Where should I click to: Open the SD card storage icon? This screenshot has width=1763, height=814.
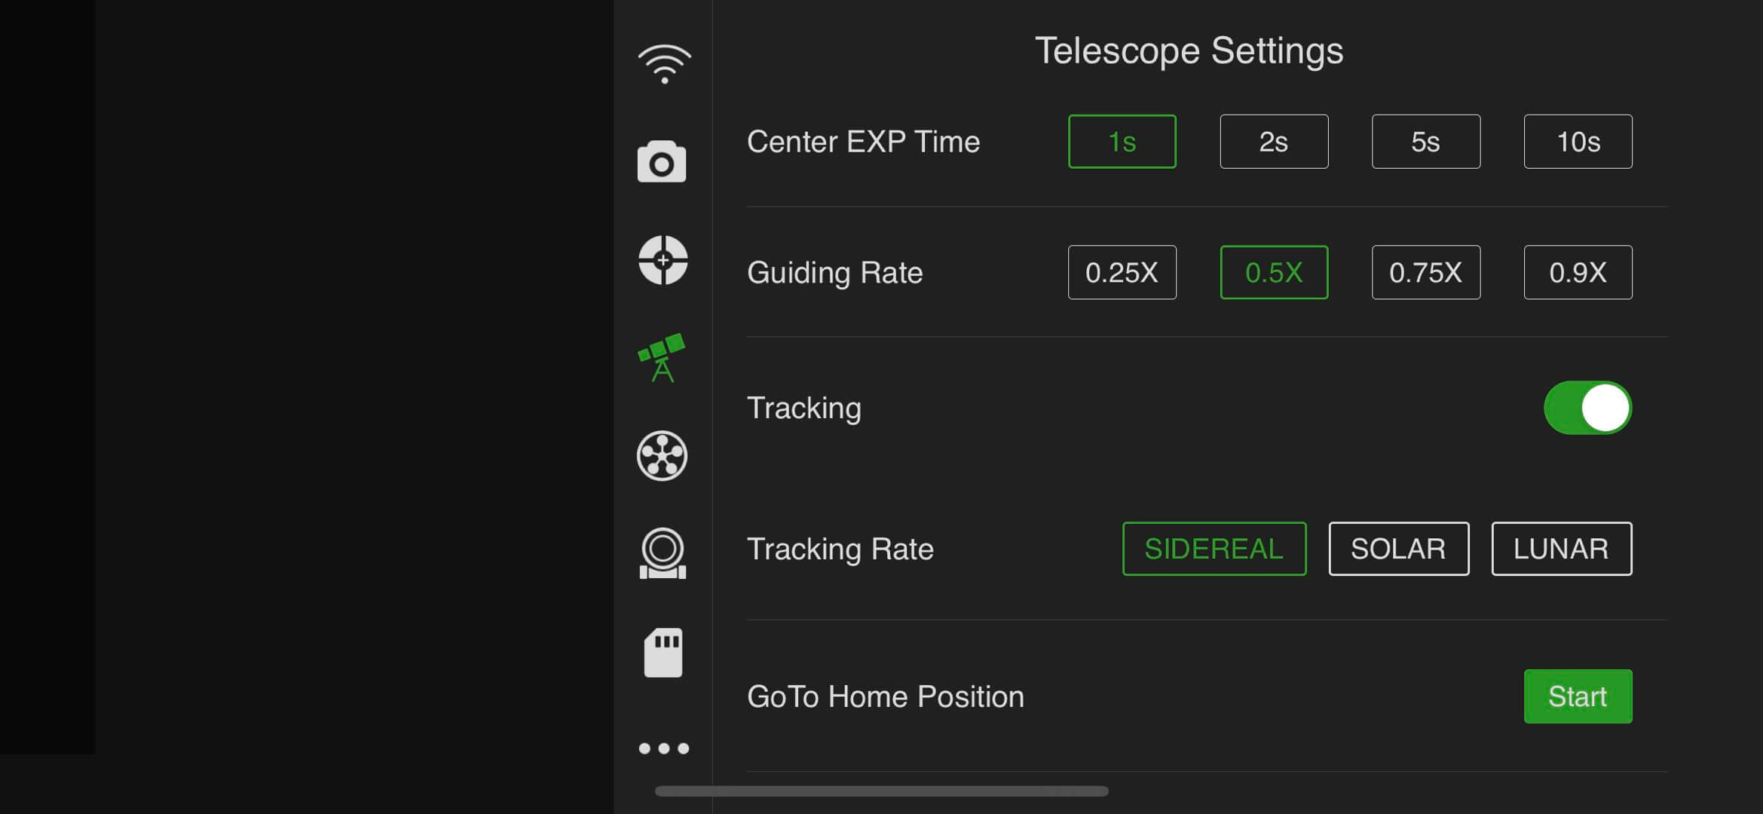pyautogui.click(x=663, y=652)
